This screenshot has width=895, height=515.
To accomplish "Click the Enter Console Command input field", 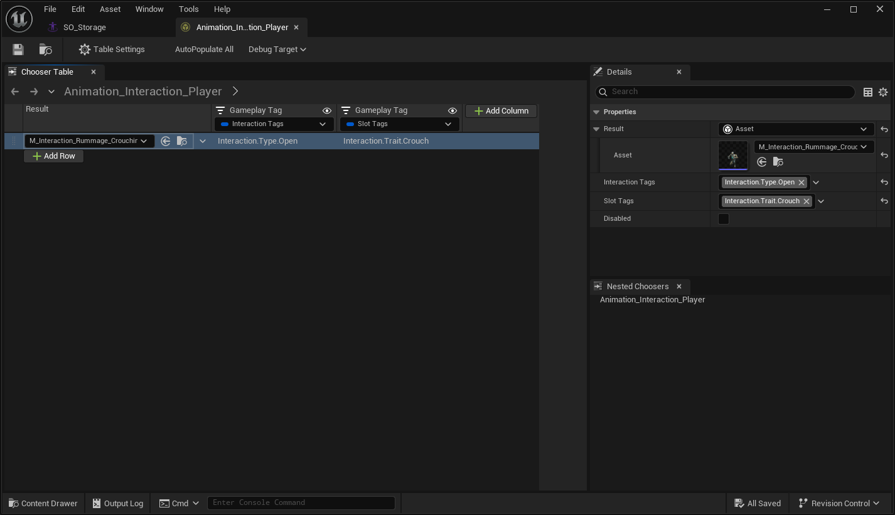I will 301,502.
